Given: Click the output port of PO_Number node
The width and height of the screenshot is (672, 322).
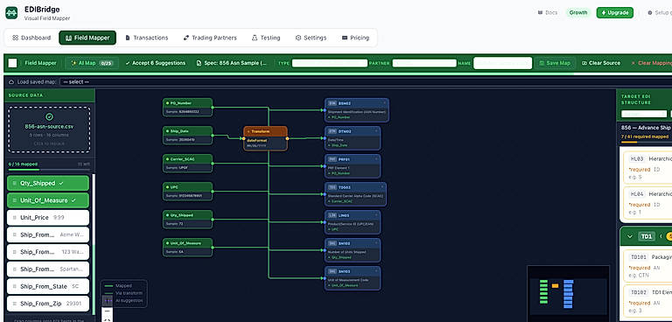Looking at the screenshot, I should click(x=213, y=108).
